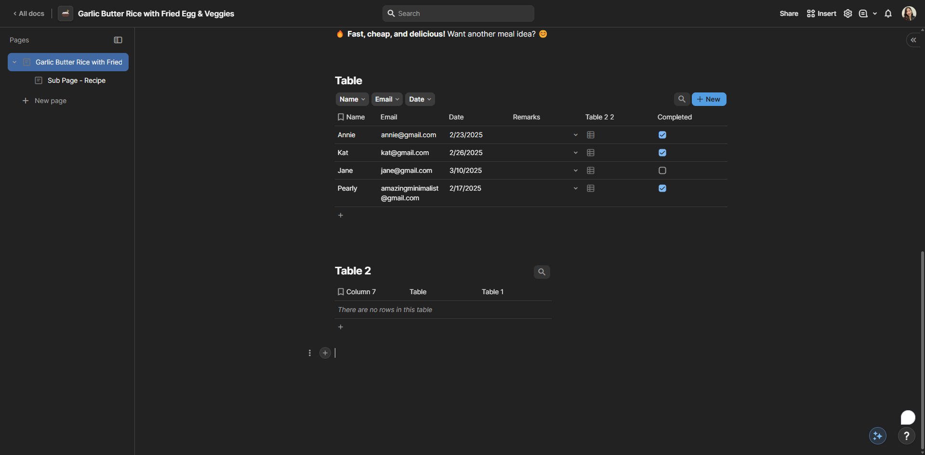Go back to All docs
This screenshot has width=925, height=455.
29,13
